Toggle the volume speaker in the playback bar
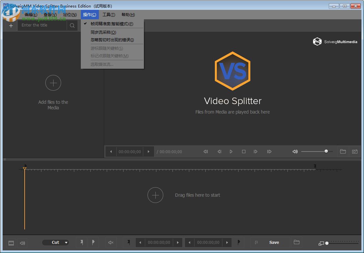This screenshot has height=253, width=364. point(295,152)
